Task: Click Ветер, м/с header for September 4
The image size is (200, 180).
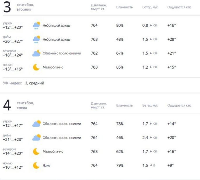Action: (x=150, y=105)
